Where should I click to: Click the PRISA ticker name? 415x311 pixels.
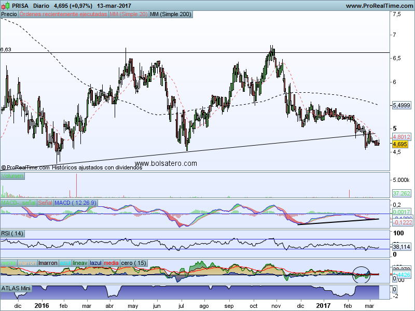point(21,6)
